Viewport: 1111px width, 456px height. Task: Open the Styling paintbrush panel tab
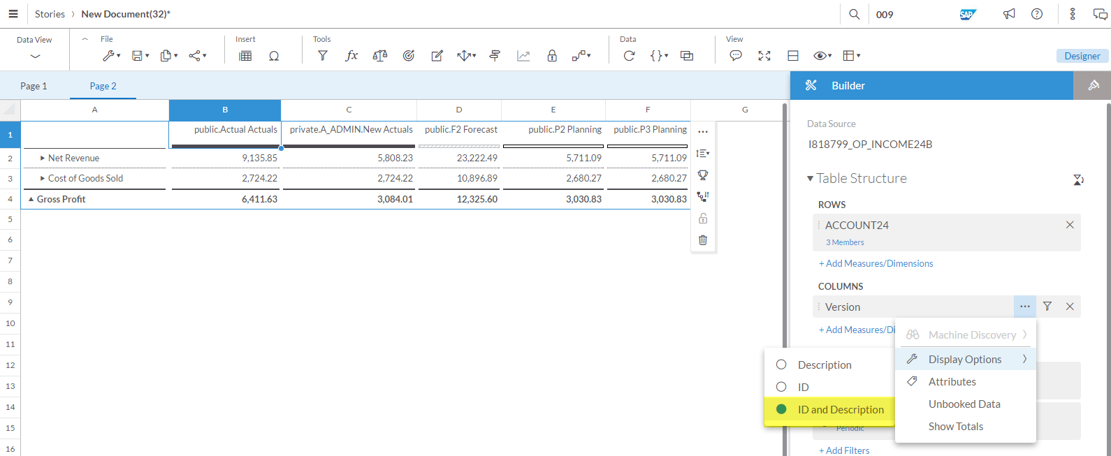point(1094,85)
